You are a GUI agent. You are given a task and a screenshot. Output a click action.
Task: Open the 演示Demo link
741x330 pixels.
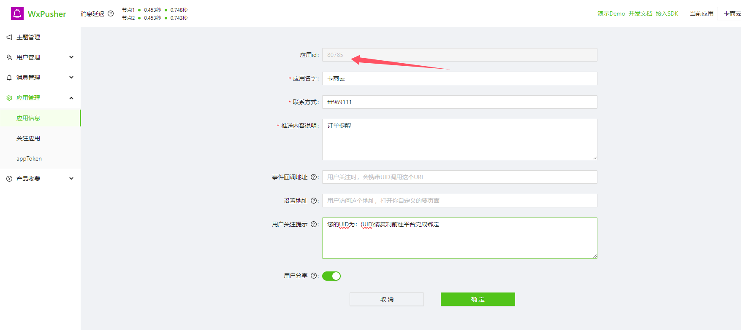(611, 13)
